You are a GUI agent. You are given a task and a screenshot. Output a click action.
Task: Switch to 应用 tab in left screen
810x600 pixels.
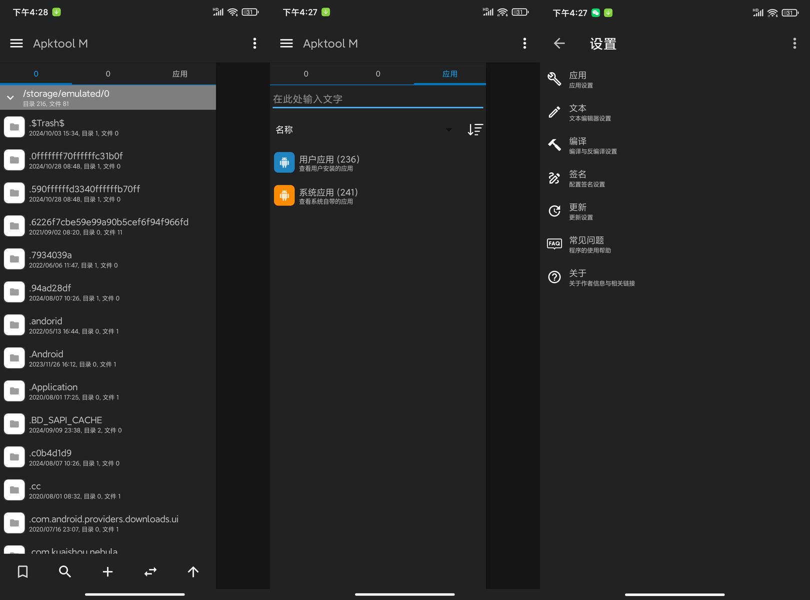[x=180, y=74]
